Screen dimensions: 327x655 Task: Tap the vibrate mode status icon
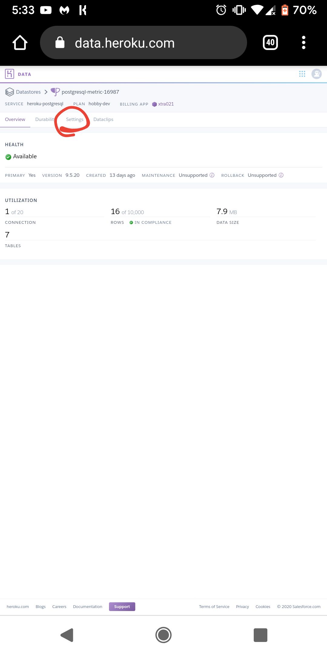[239, 10]
